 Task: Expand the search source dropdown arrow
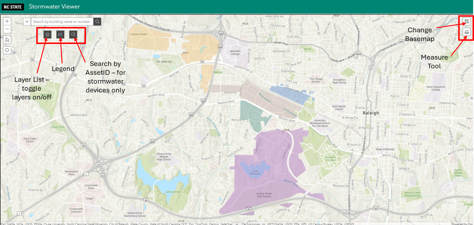pyautogui.click(x=27, y=22)
